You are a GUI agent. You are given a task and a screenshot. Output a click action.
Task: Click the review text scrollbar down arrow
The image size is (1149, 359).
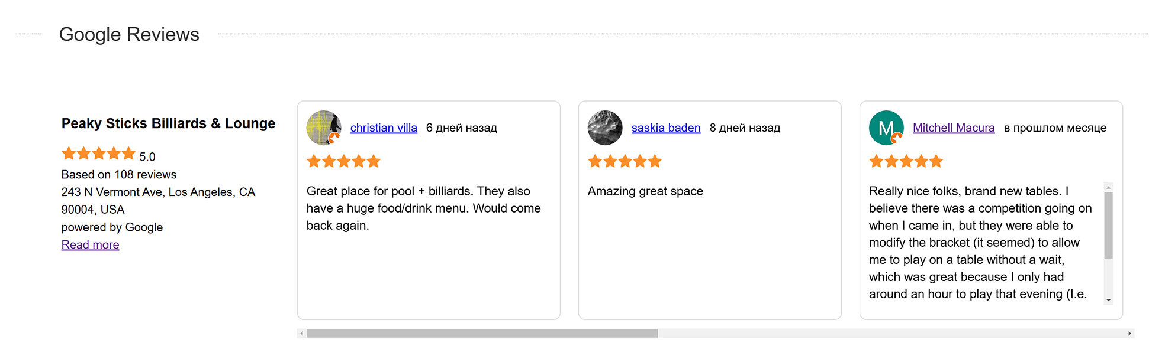point(1108,300)
